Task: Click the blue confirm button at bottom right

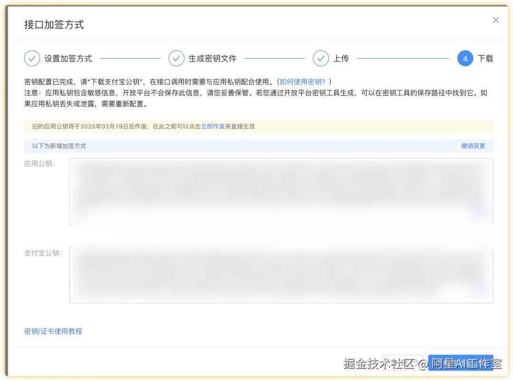Action: pos(461,362)
